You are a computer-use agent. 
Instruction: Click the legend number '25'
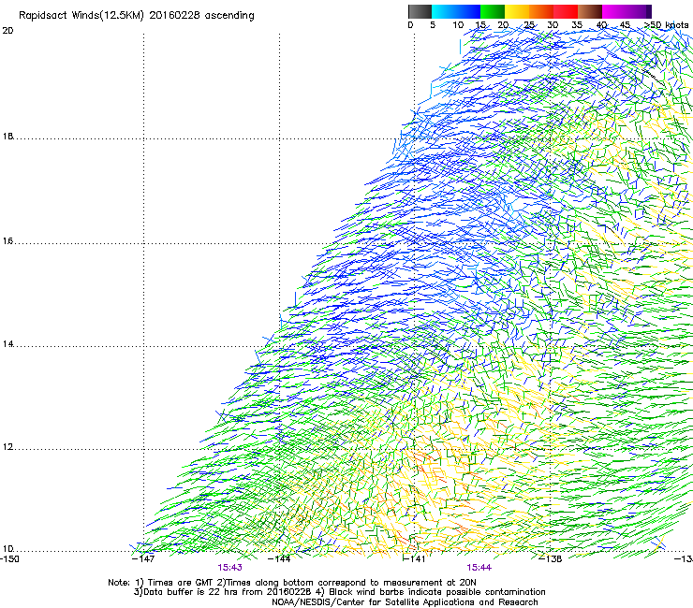(x=529, y=25)
